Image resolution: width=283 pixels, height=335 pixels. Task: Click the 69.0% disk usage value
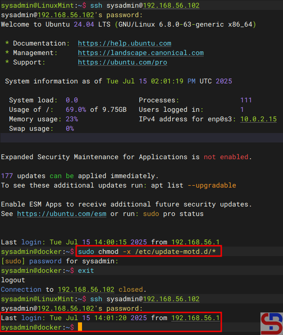click(x=76, y=110)
